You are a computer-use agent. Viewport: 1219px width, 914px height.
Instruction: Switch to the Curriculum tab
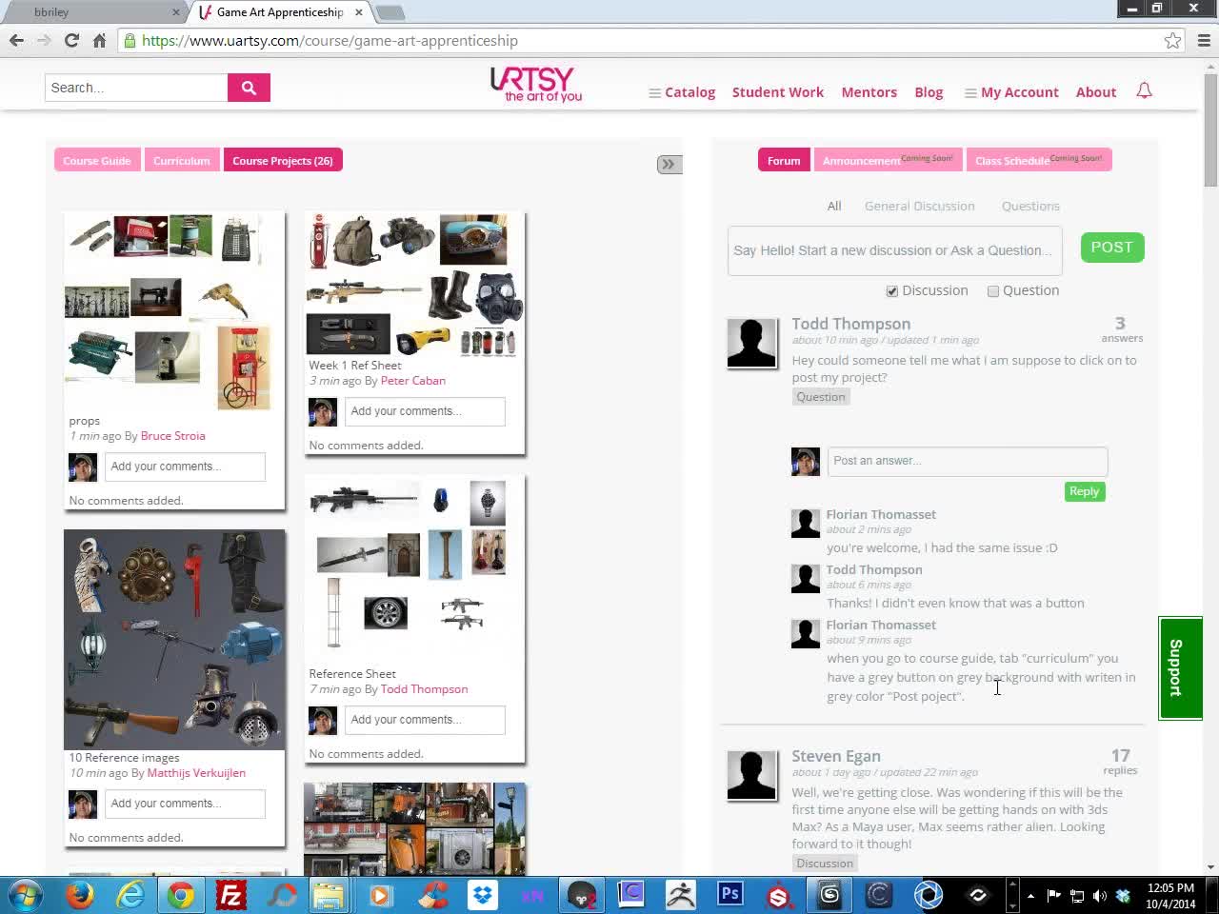tap(181, 160)
